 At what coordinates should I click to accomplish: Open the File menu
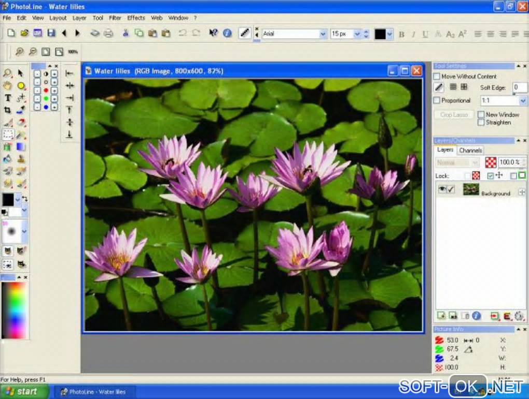(7, 18)
